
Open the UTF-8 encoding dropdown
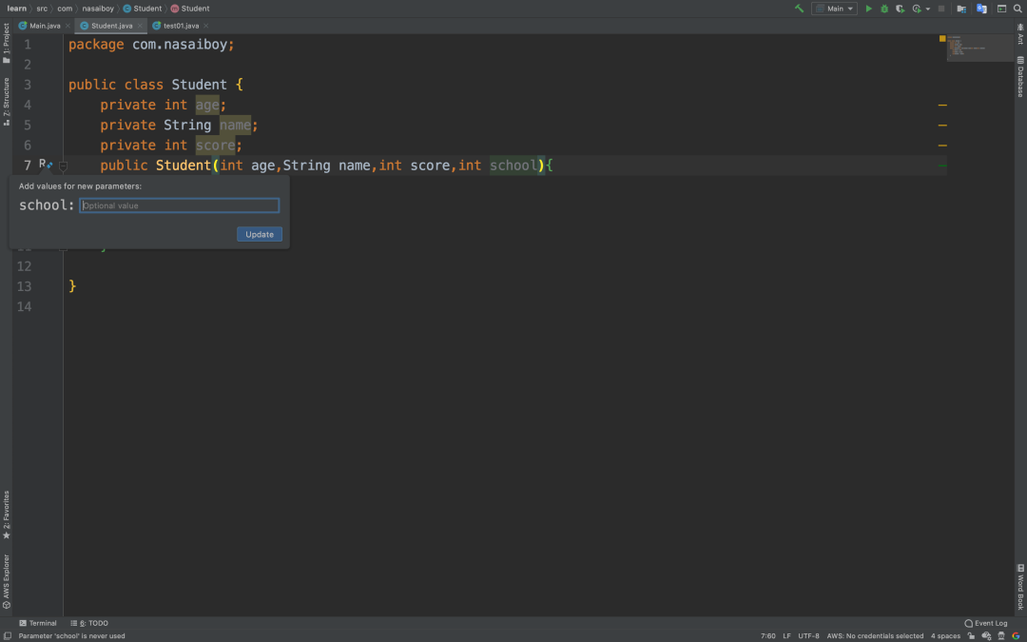tap(808, 635)
